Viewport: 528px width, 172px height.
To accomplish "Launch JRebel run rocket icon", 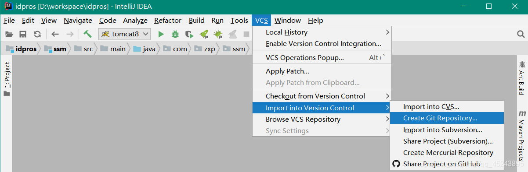I will point(204,34).
